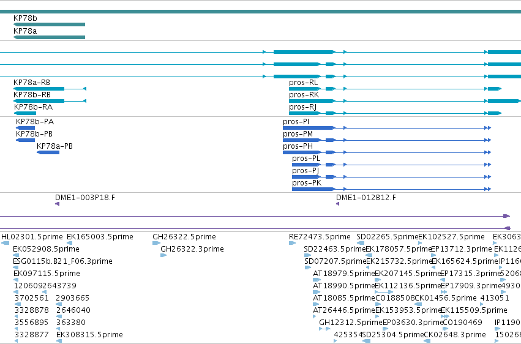Screen dimensions: 521x344
Task: Select the SD25304.5prime EST
Action: (x=367, y=341)
